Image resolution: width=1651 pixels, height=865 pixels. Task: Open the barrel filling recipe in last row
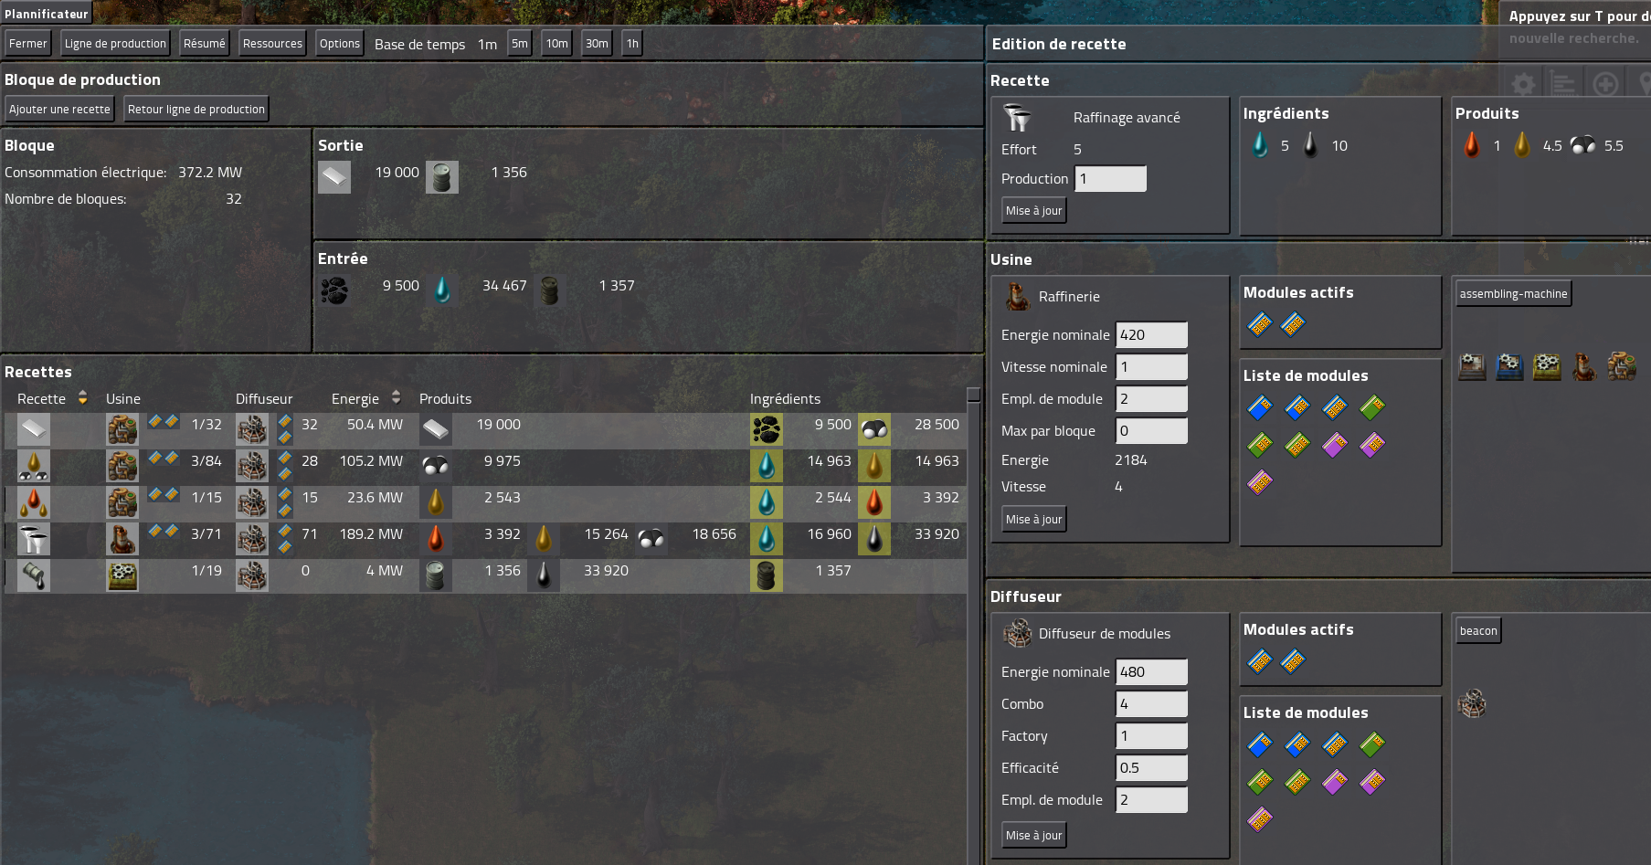coord(34,575)
